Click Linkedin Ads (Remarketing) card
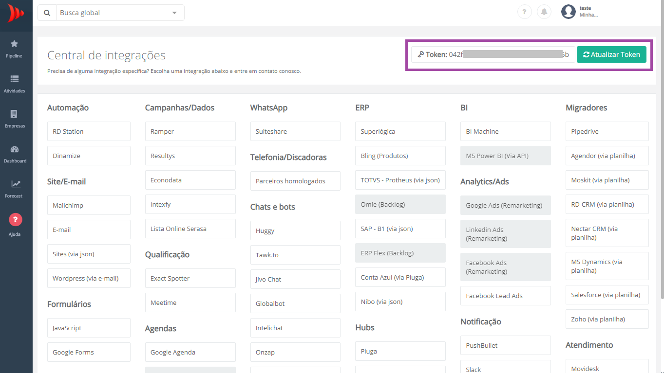Viewport: 664px width, 373px height. [x=506, y=234]
